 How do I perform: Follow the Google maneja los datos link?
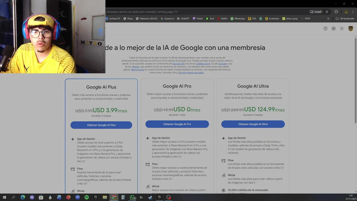coord(191,73)
